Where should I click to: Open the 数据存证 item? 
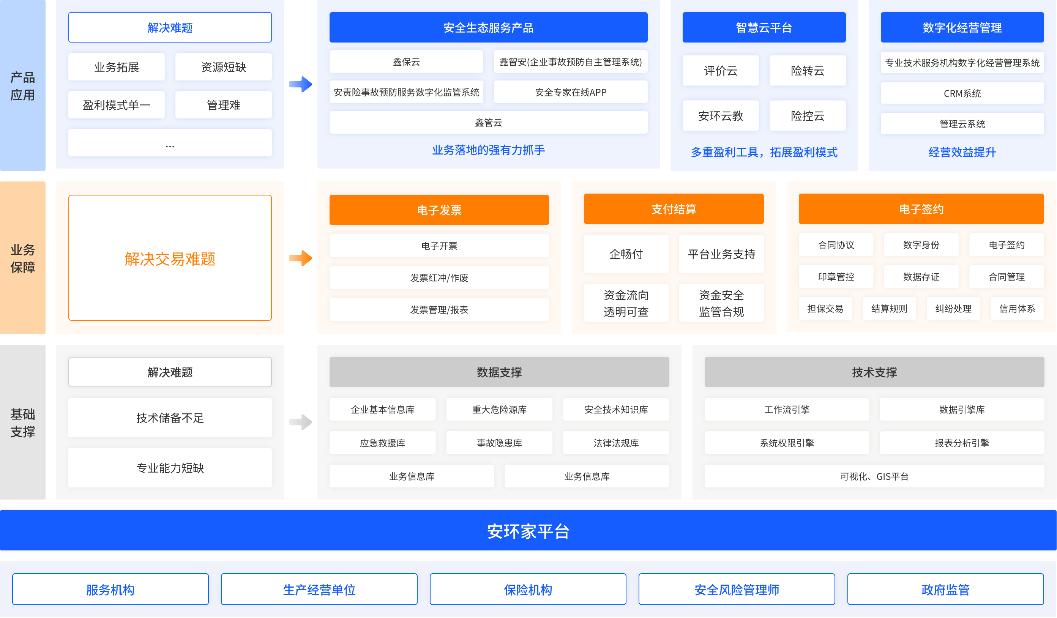point(921,277)
